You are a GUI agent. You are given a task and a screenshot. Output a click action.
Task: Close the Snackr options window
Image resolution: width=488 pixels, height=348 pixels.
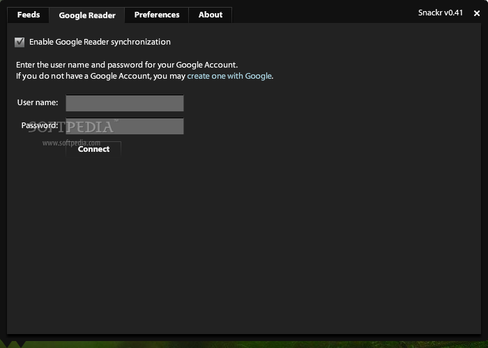[x=476, y=13]
